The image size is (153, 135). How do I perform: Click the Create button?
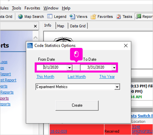click(77, 105)
